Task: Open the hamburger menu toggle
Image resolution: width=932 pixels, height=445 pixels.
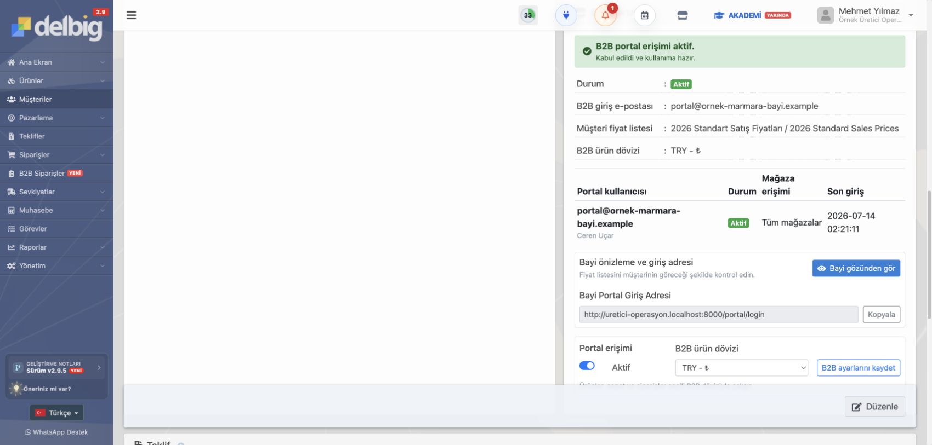Action: (131, 15)
